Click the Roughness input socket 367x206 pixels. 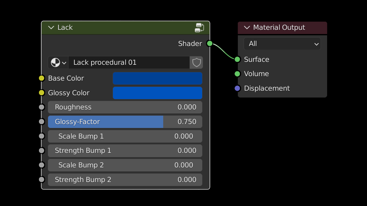click(42, 107)
